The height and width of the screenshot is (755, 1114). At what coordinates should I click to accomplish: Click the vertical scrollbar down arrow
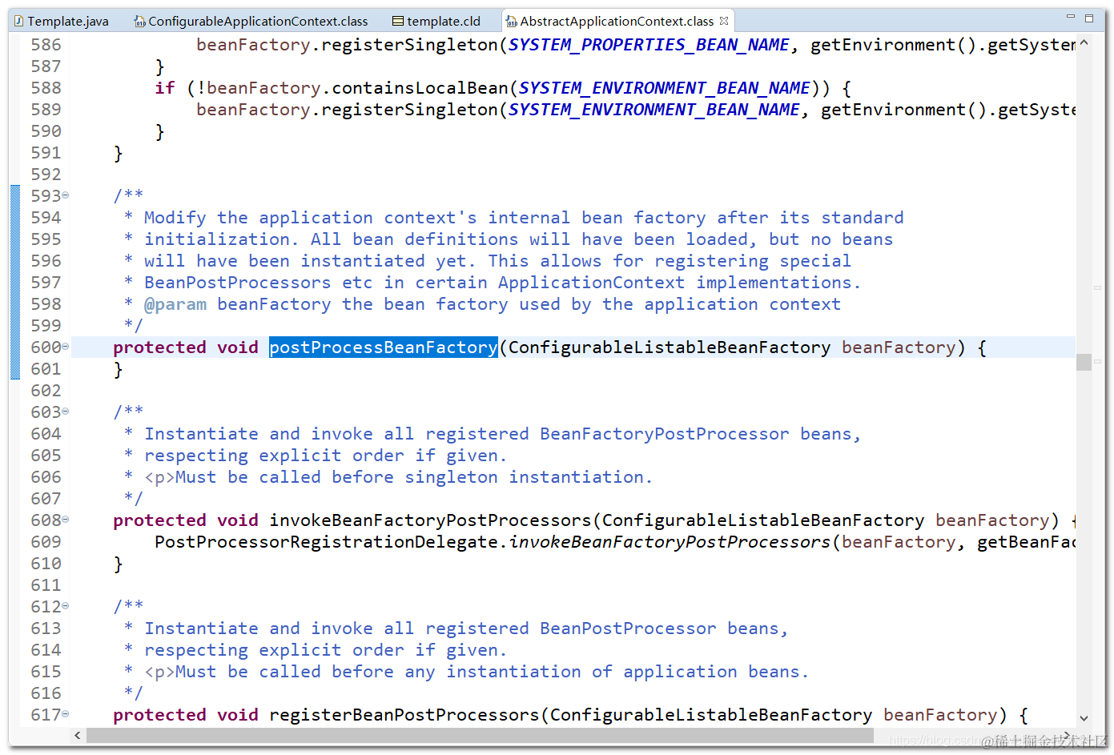click(1084, 718)
